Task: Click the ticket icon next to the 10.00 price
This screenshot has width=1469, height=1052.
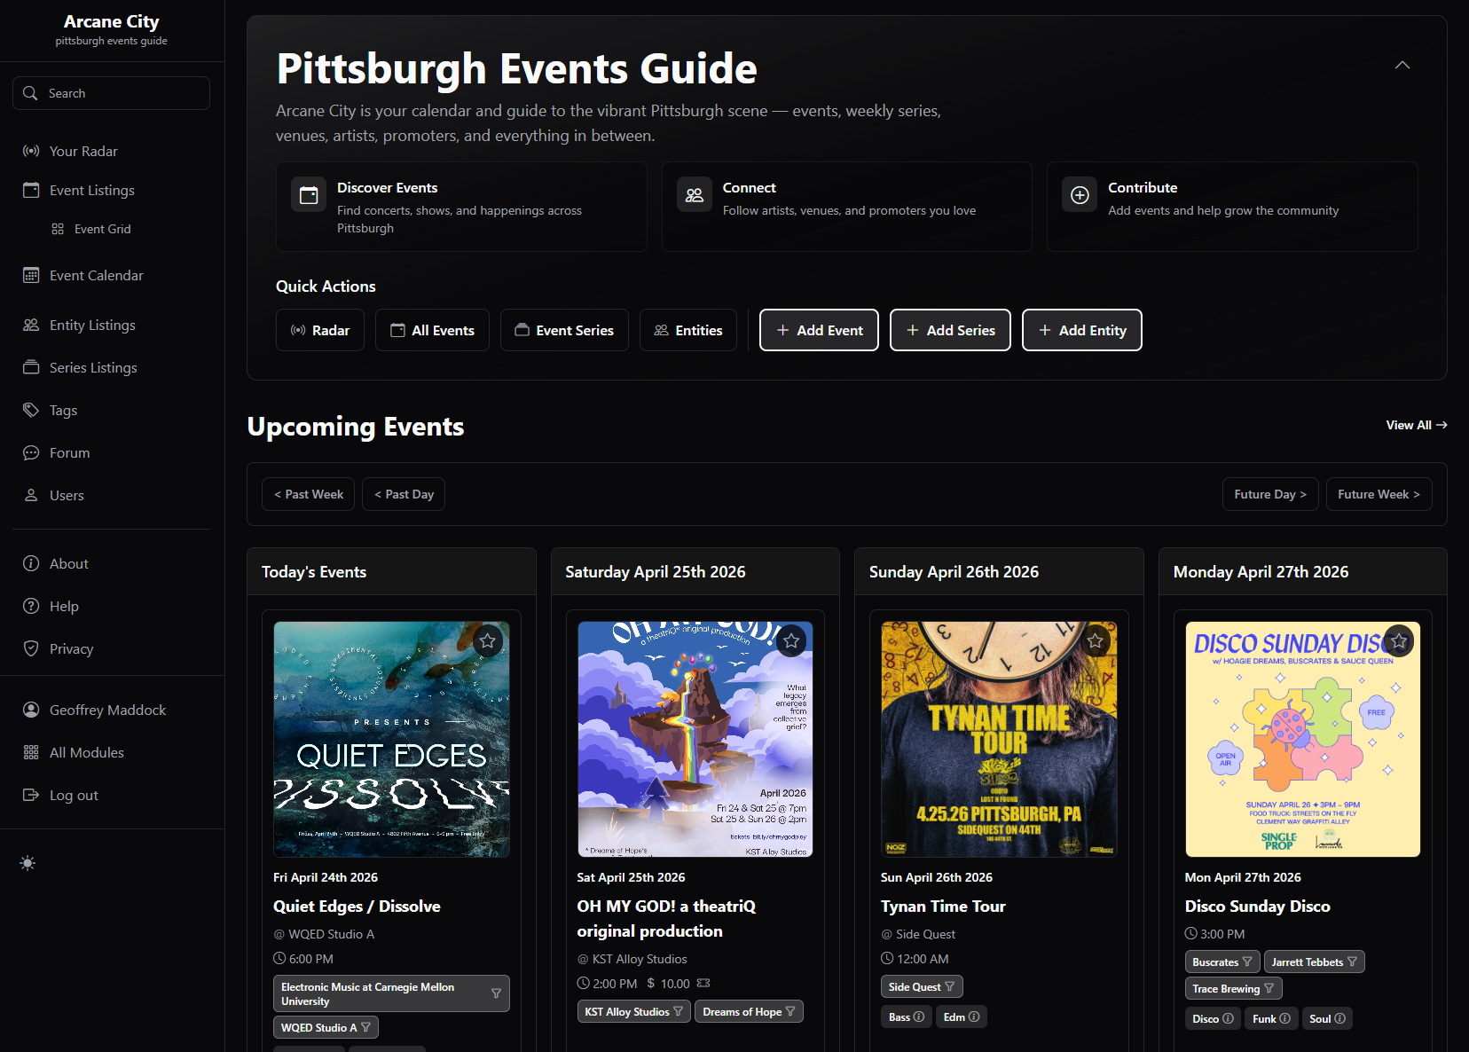Action: pyautogui.click(x=703, y=983)
